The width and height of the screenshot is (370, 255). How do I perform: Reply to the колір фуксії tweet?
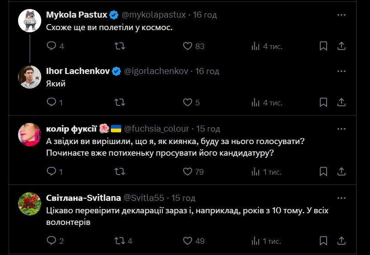52,172
